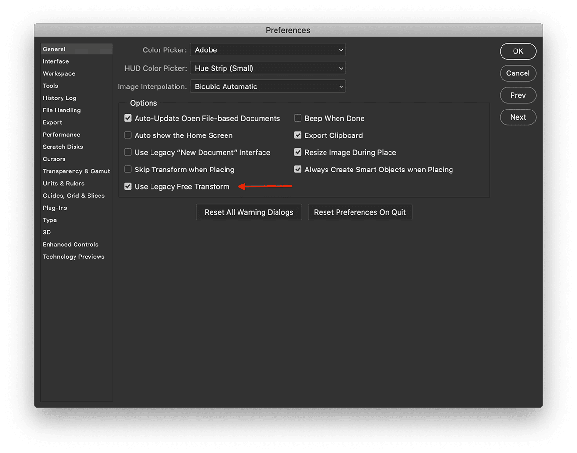Open the Type preferences section
577x453 pixels.
click(77, 220)
